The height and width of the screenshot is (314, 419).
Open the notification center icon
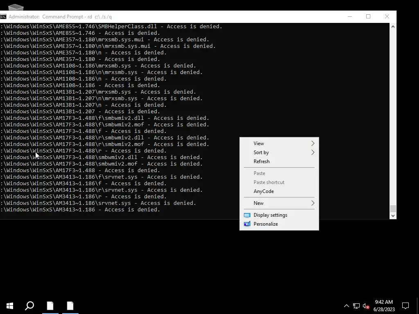coord(405,306)
